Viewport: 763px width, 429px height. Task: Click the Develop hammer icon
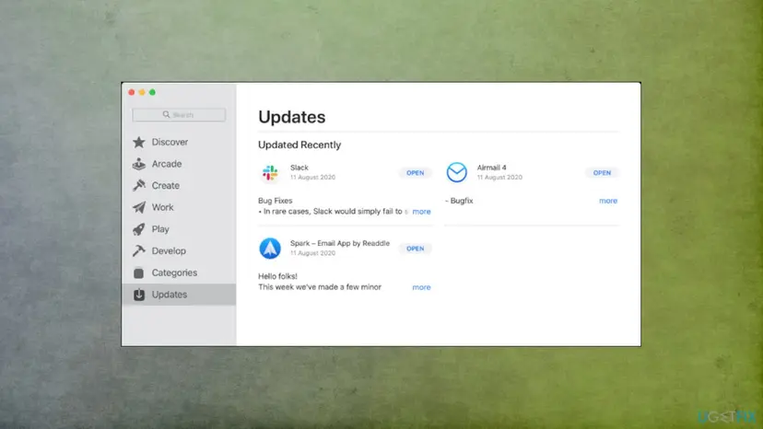click(138, 251)
